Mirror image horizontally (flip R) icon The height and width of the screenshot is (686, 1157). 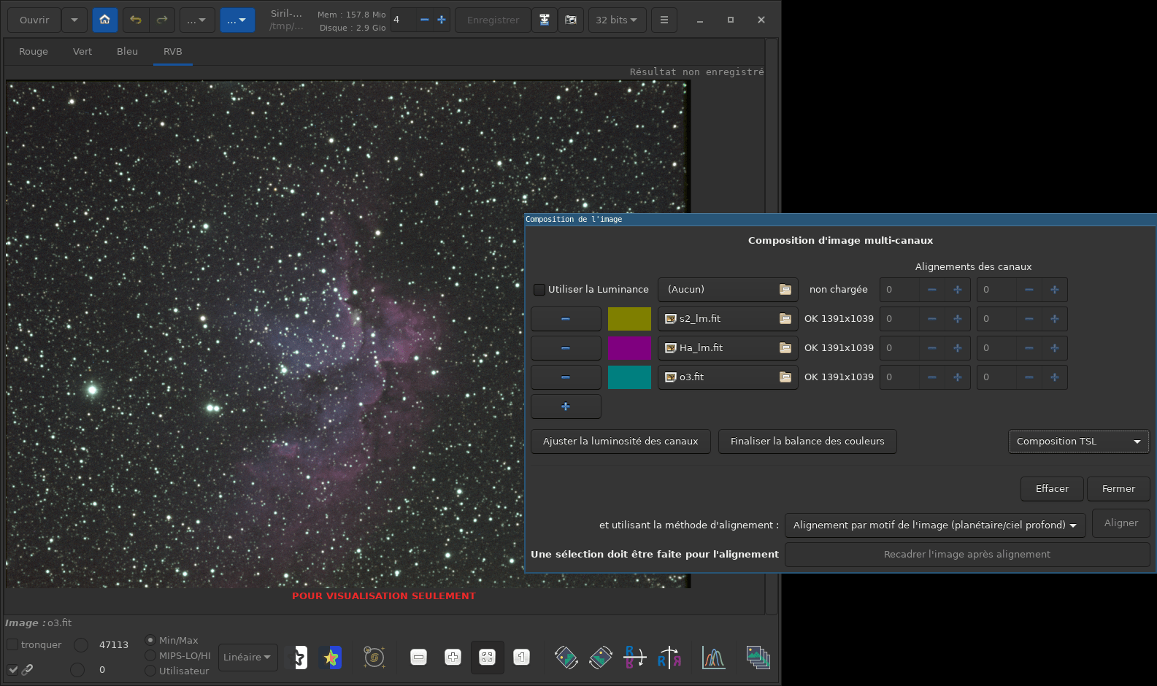tap(635, 658)
